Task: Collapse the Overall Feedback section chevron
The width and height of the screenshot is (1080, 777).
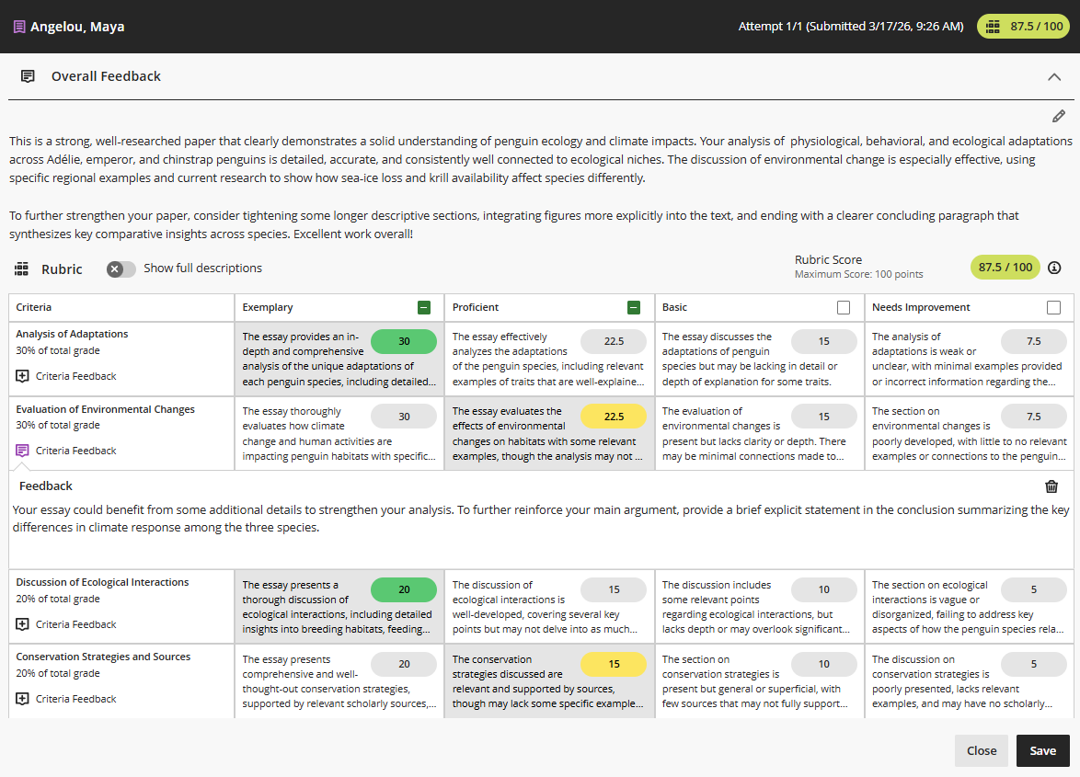Action: 1054,77
